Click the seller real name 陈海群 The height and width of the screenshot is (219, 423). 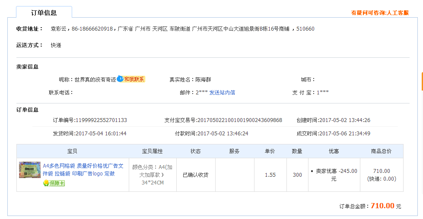203,80
